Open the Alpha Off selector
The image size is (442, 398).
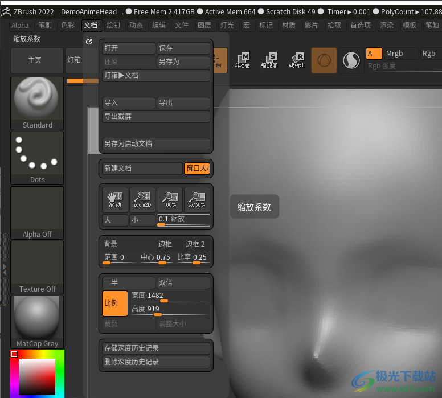click(37, 213)
